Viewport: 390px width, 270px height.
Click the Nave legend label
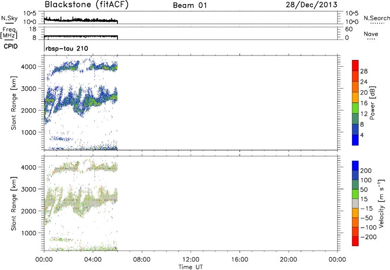[x=371, y=34]
